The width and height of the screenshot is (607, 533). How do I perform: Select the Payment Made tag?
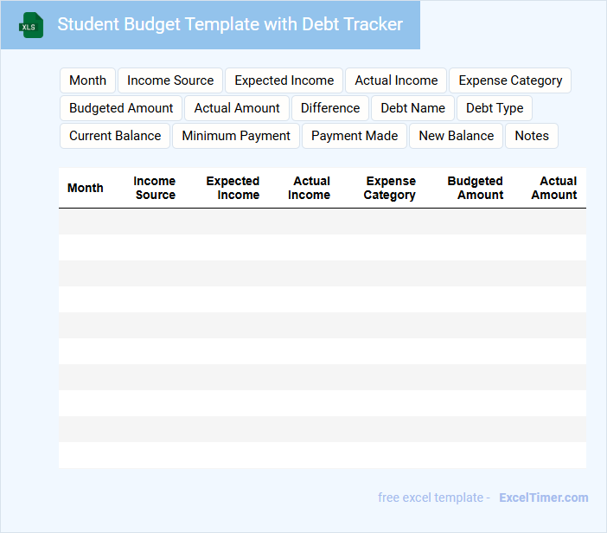[355, 136]
